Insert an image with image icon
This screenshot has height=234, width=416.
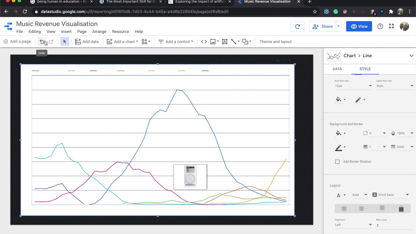click(x=214, y=42)
